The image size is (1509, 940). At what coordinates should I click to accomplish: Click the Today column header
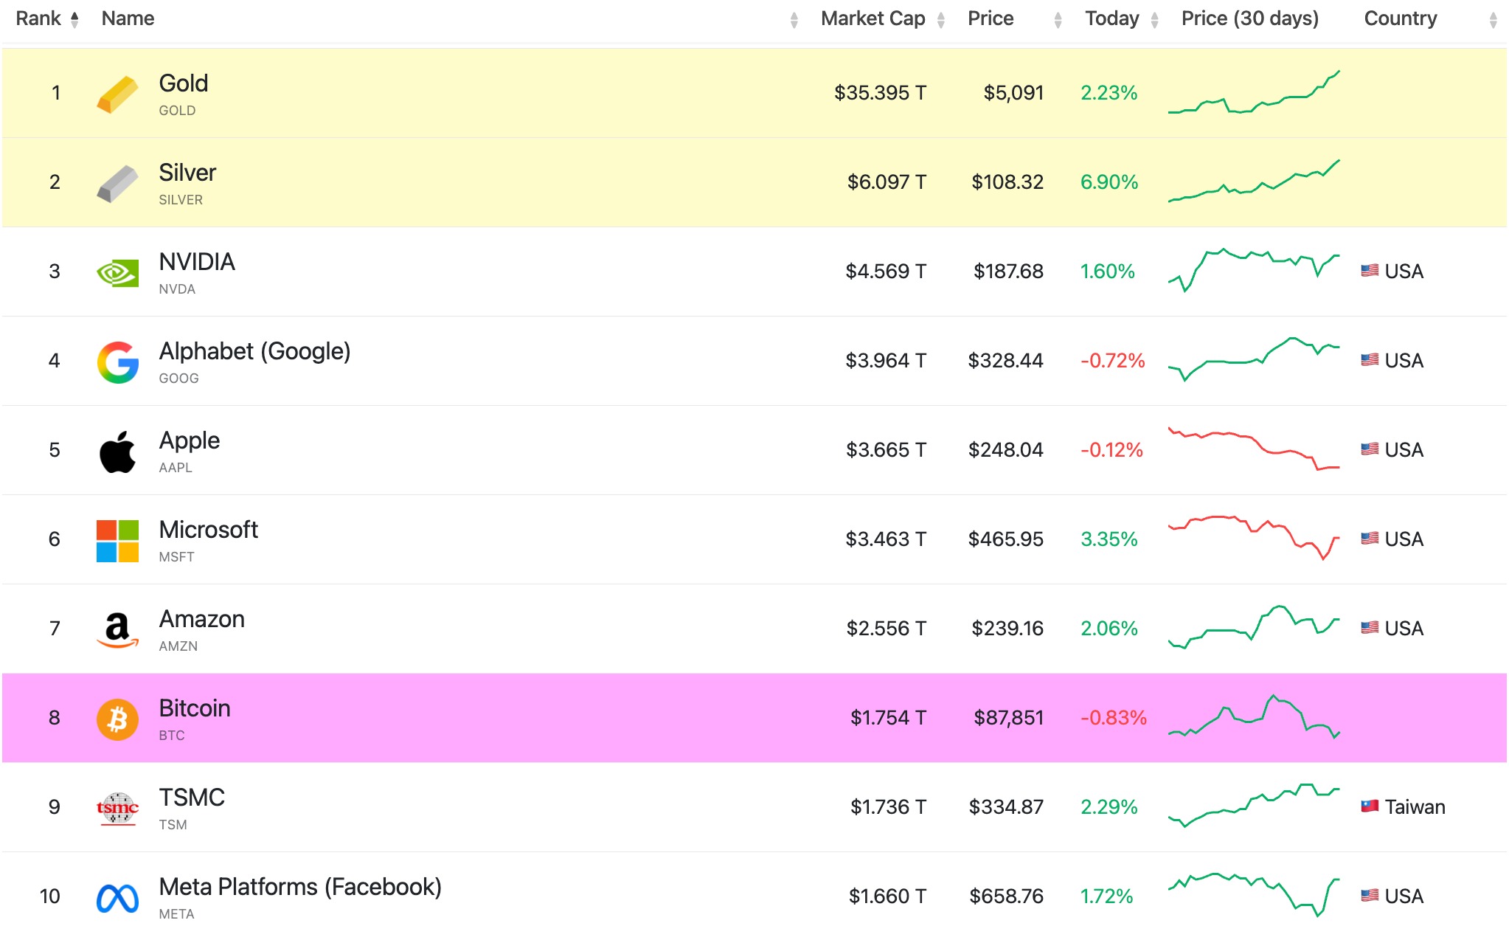pos(1111,18)
